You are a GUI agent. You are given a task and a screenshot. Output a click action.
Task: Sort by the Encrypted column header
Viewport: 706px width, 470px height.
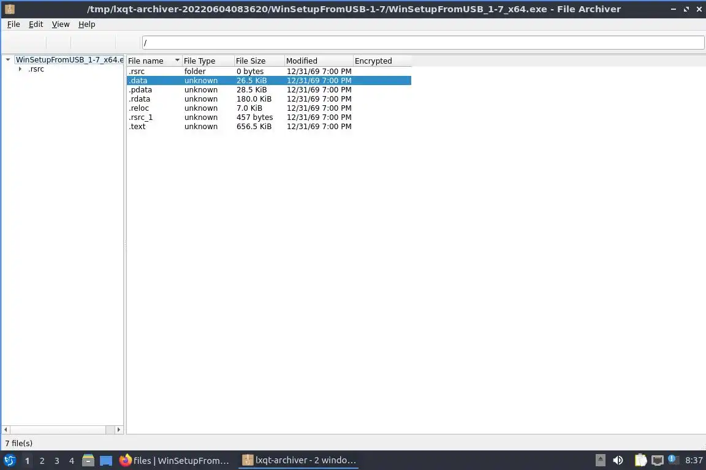point(382,61)
